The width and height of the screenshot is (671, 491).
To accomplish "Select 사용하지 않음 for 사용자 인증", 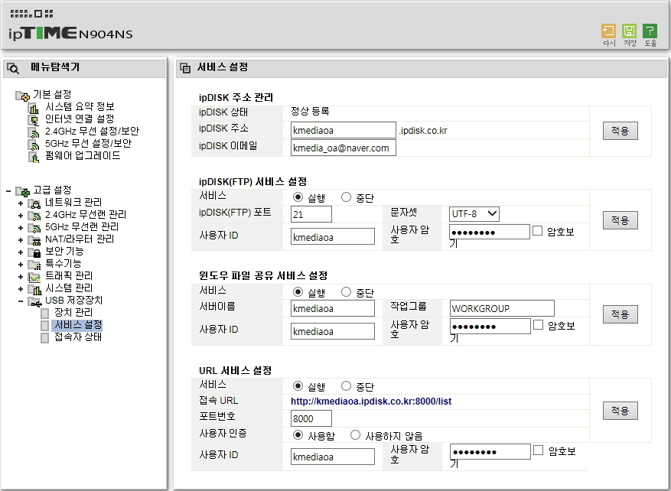I will click(355, 435).
